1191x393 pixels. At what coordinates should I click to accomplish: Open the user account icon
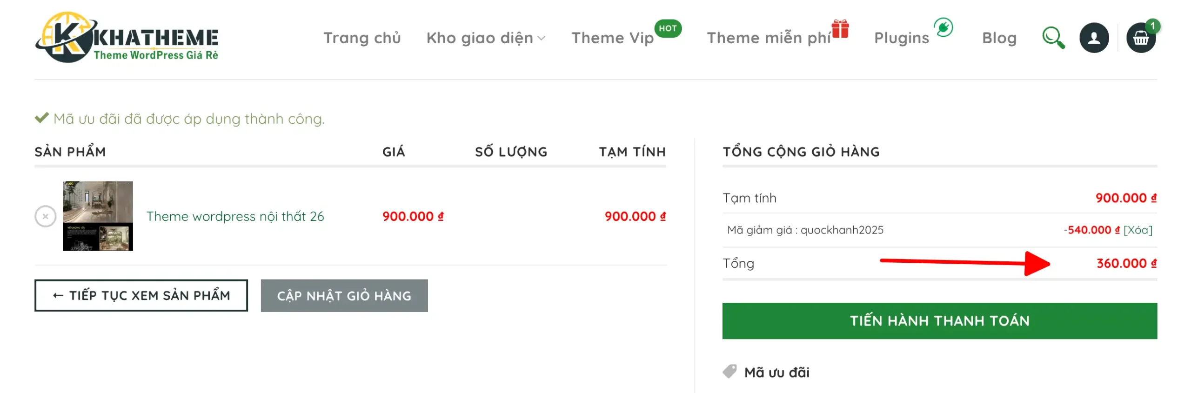1093,38
